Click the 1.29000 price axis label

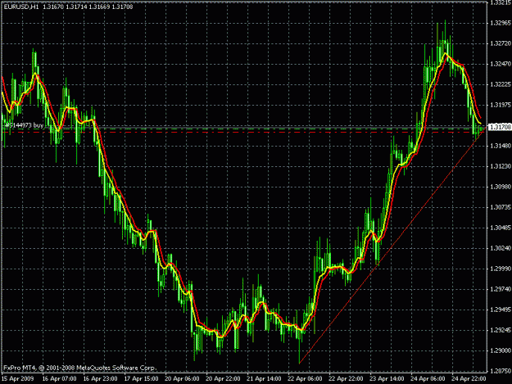(x=501, y=351)
